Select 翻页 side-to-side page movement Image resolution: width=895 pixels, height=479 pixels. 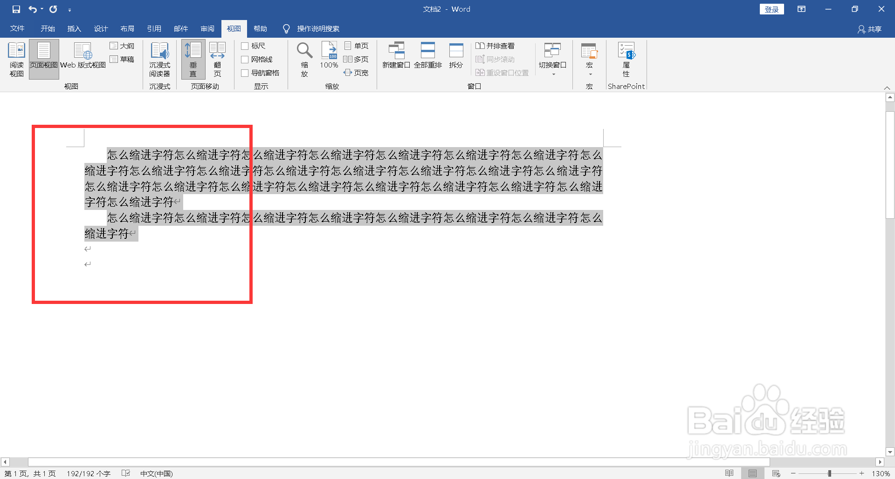click(x=217, y=59)
